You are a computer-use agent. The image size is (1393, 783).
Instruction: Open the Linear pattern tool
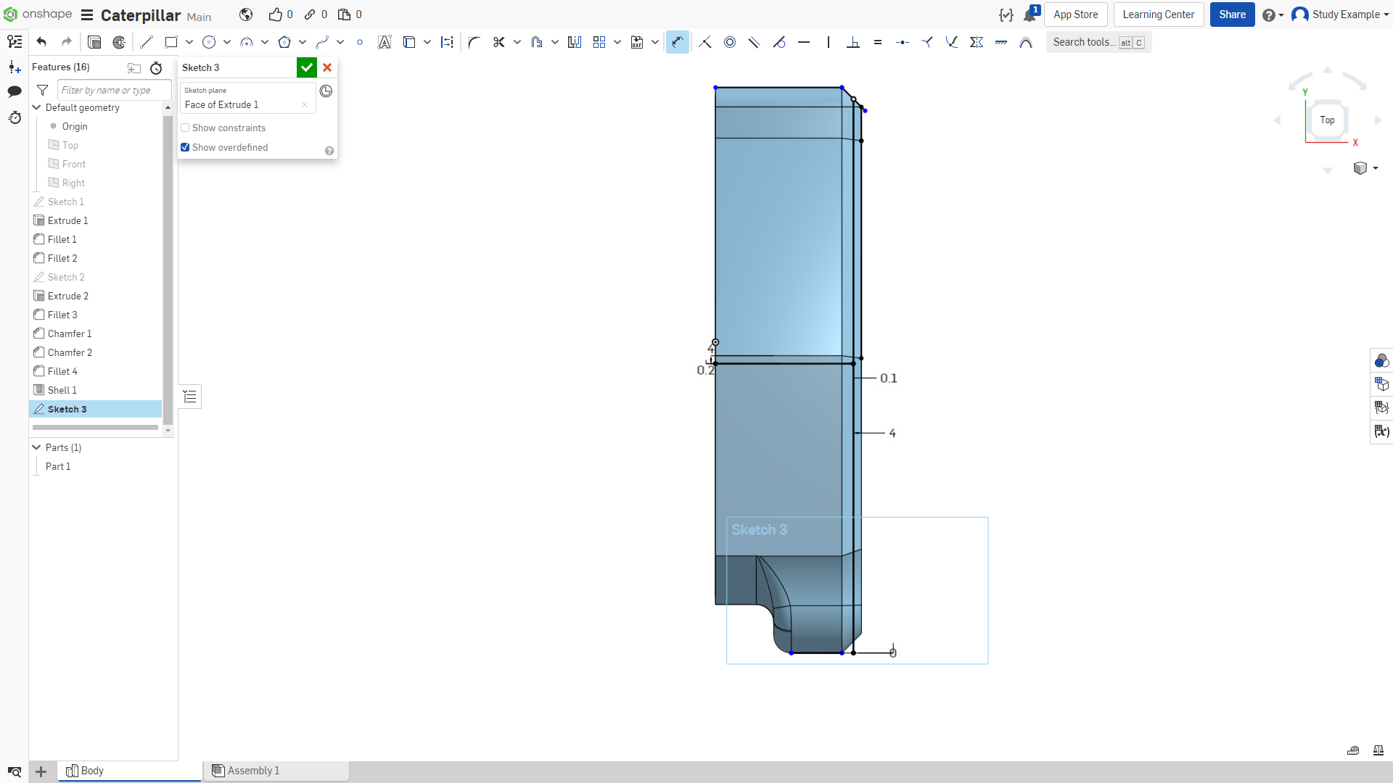(x=599, y=42)
